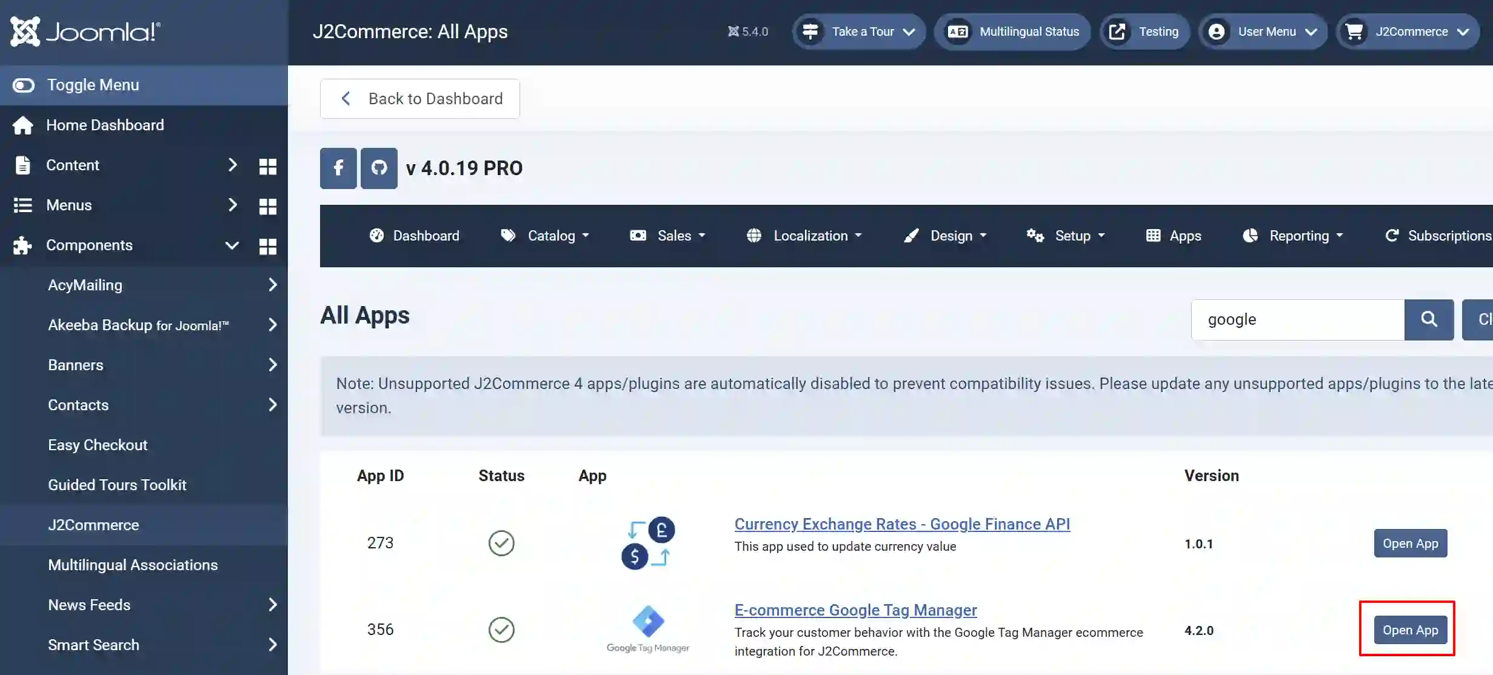The height and width of the screenshot is (675, 1493).
Task: Expand the Menus sidebar submenu arrow
Action: (x=232, y=205)
